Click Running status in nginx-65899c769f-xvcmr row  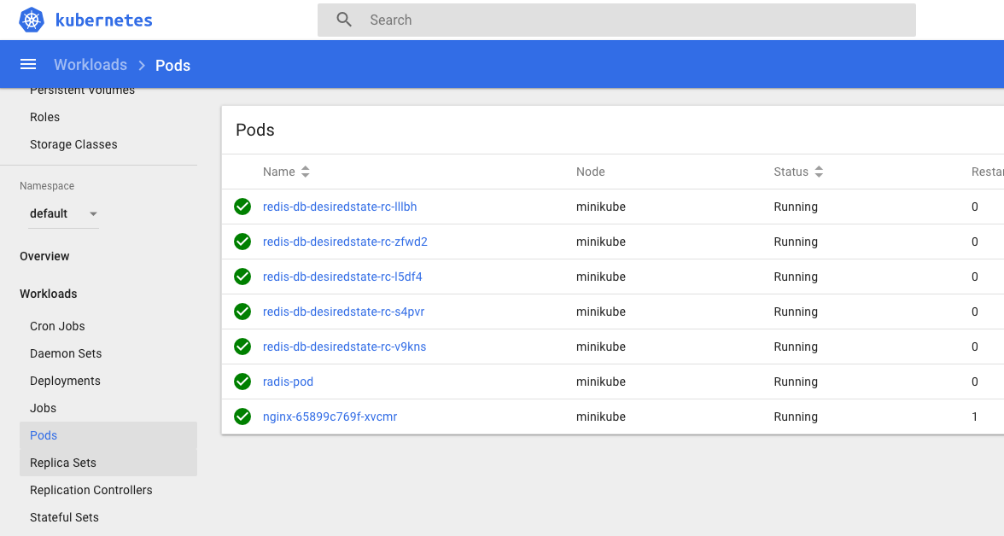(x=796, y=417)
